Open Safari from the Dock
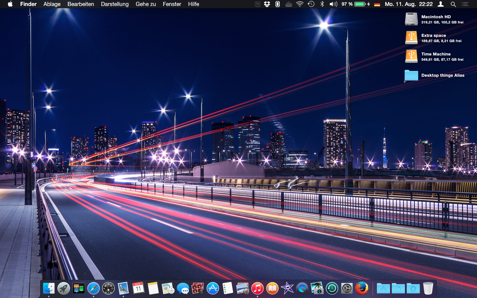 (94, 288)
